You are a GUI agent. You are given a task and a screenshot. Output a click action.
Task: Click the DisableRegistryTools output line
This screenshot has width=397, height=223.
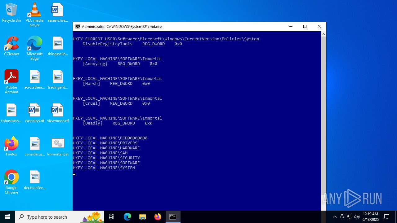point(132,44)
